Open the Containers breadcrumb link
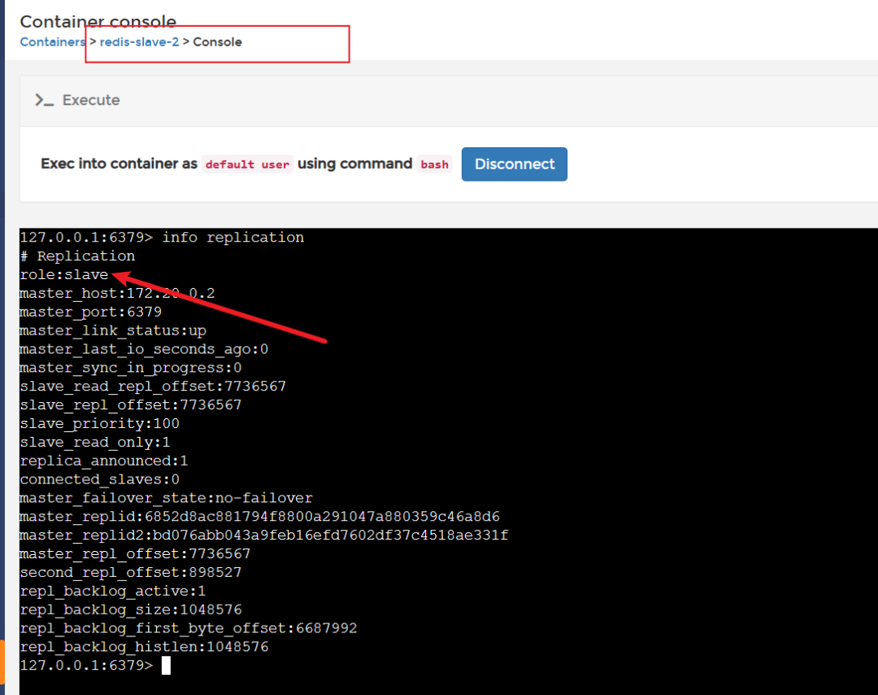Screen dimensions: 878x695 51,42
